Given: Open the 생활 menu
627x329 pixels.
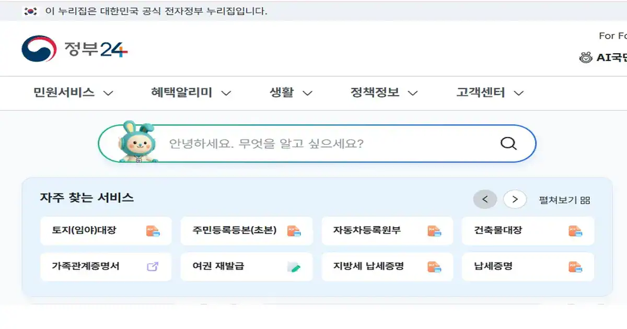Looking at the screenshot, I should pos(291,93).
